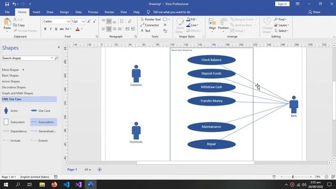The height and width of the screenshot is (189, 336).
Task: Collapse the Shapes pane with the arrow
Action: tap(59, 47)
